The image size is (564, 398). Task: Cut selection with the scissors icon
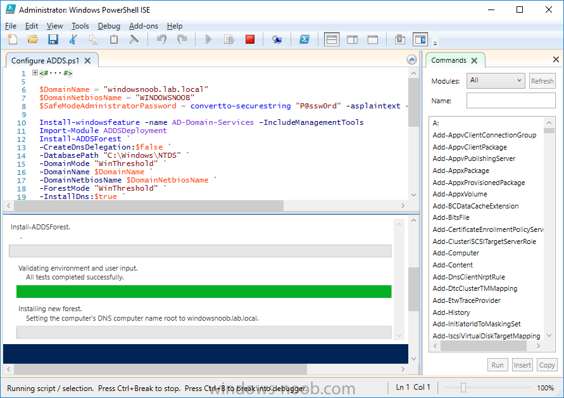[x=73, y=39]
